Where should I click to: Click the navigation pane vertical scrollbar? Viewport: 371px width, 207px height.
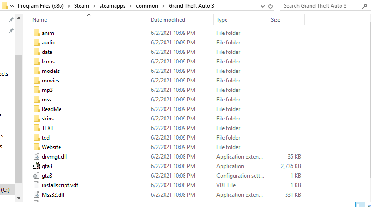[x=19, y=113]
